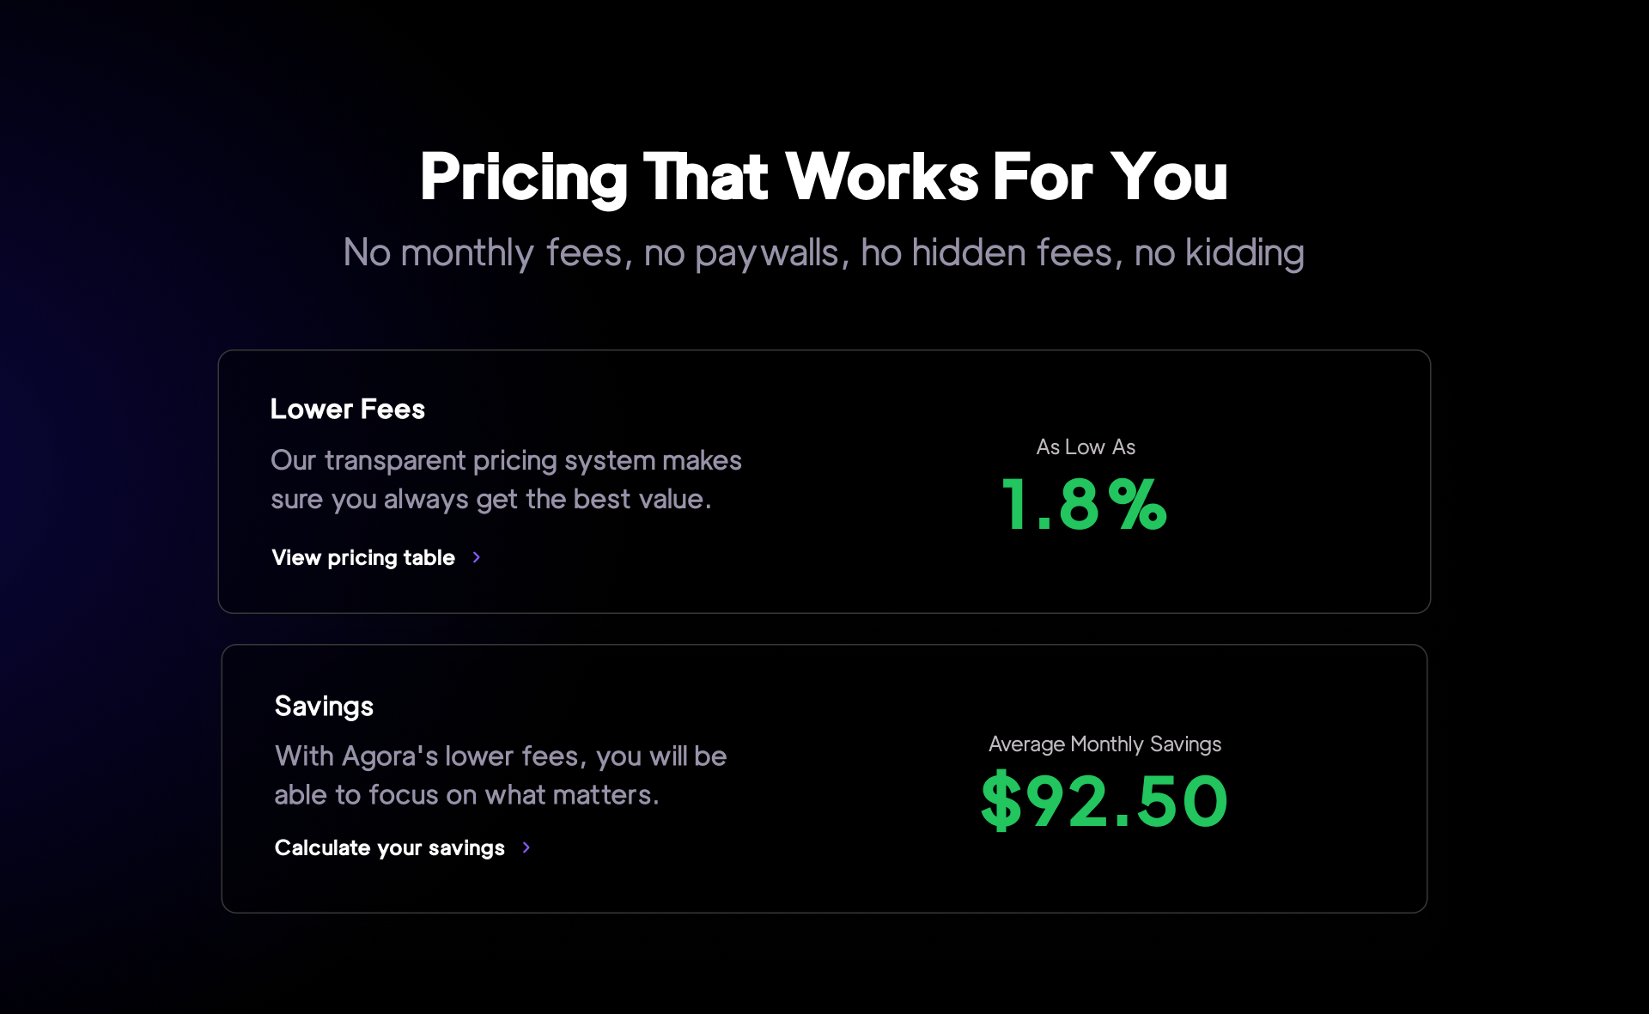Click the green 1.8% figure
Viewport: 1649px width, 1014px height.
pyautogui.click(x=1084, y=505)
